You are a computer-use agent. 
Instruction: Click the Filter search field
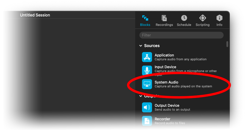pyautogui.click(x=181, y=35)
